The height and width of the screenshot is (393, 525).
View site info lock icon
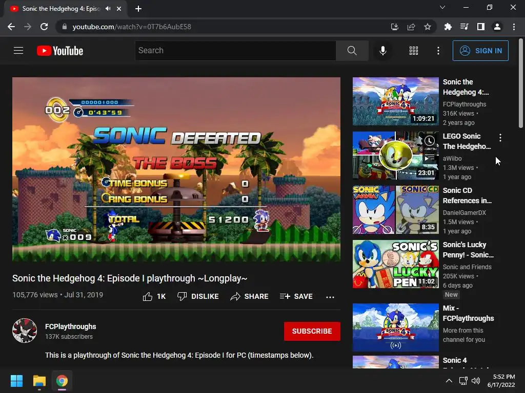click(x=65, y=27)
